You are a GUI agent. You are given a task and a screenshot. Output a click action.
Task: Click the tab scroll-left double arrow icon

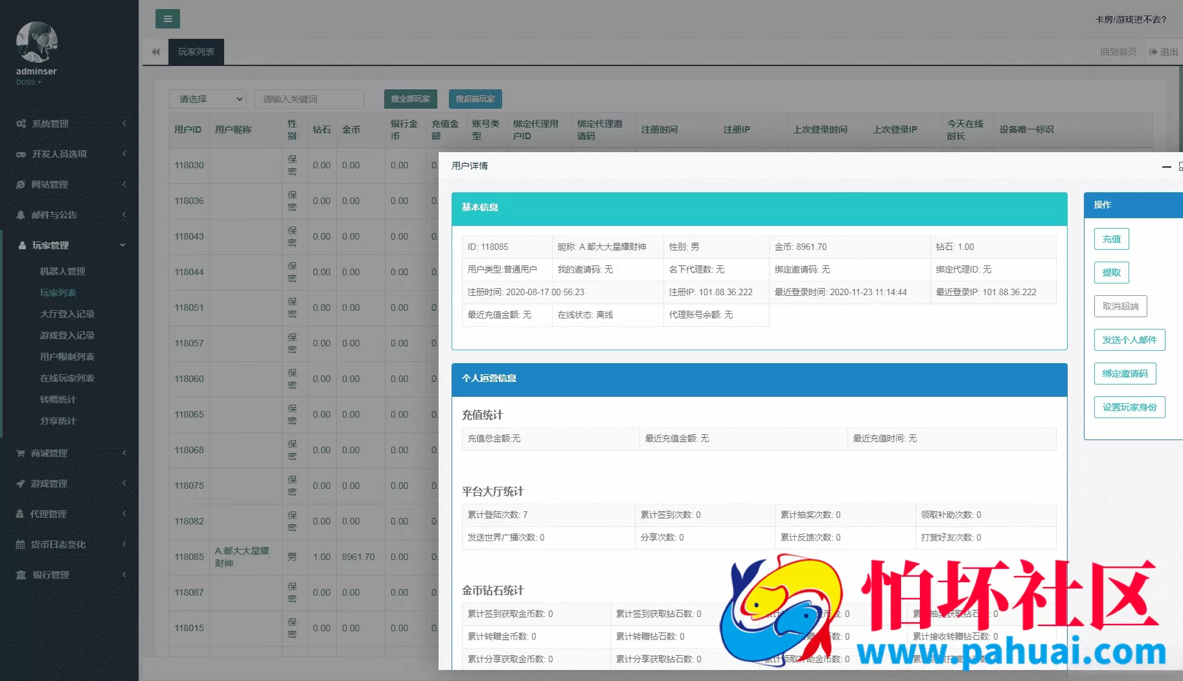click(155, 52)
